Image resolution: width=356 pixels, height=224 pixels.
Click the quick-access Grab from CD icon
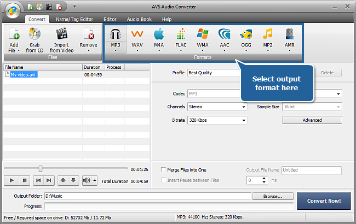39,7
